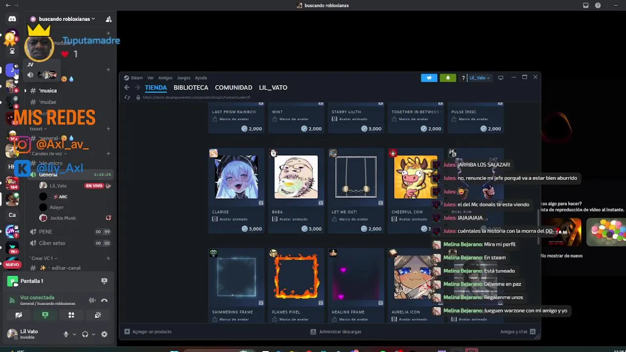The image size is (626, 352).
Task: Open Cheerful Cow animated avatar item
Action: point(416,191)
